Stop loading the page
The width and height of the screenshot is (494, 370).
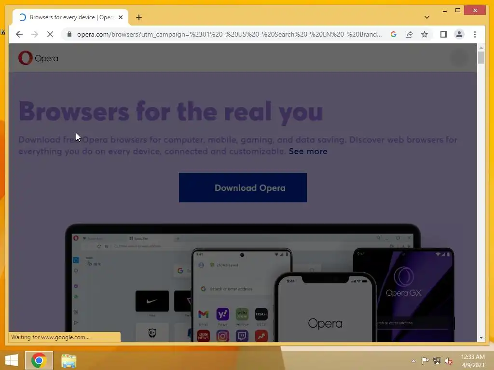[50, 34]
